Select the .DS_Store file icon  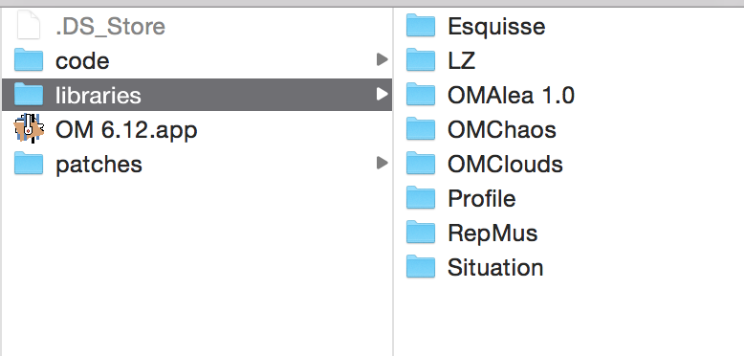coord(29,26)
